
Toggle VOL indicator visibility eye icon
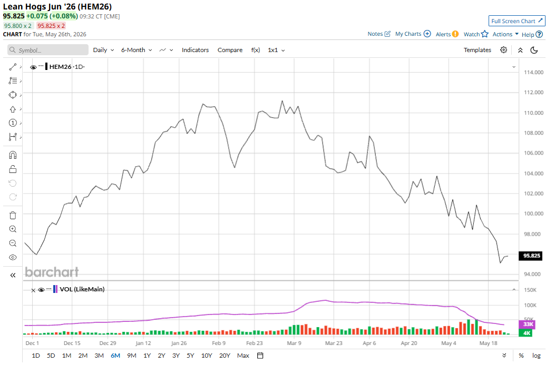pos(41,290)
